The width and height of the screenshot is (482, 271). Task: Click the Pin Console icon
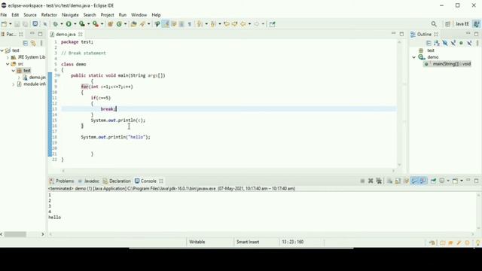tap(434, 181)
